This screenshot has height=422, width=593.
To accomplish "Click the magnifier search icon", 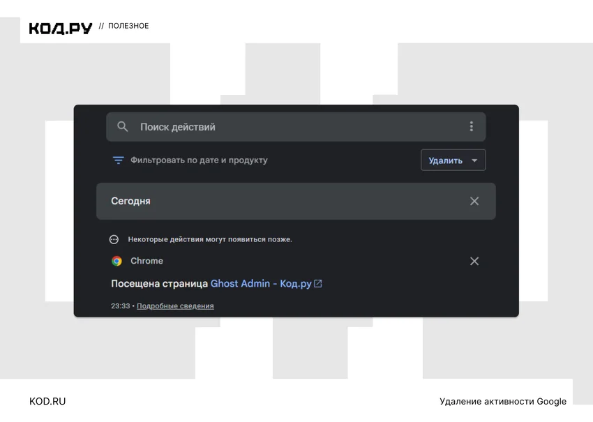I will coord(123,126).
